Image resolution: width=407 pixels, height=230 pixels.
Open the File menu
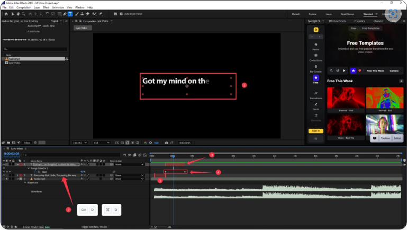(4, 7)
